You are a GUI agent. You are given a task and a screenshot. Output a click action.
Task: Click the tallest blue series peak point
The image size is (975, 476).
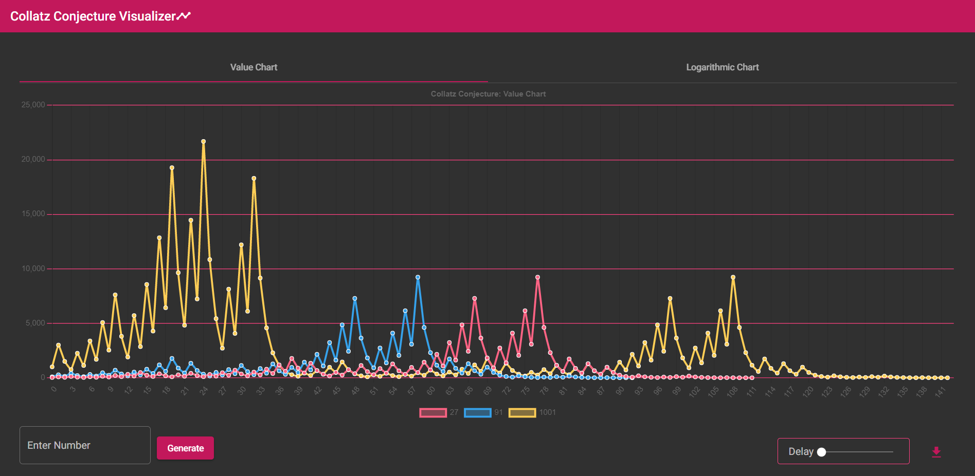[418, 277]
